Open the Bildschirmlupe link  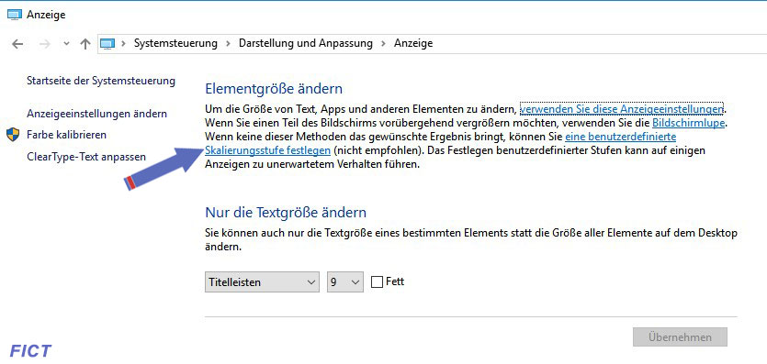pyautogui.click(x=688, y=123)
